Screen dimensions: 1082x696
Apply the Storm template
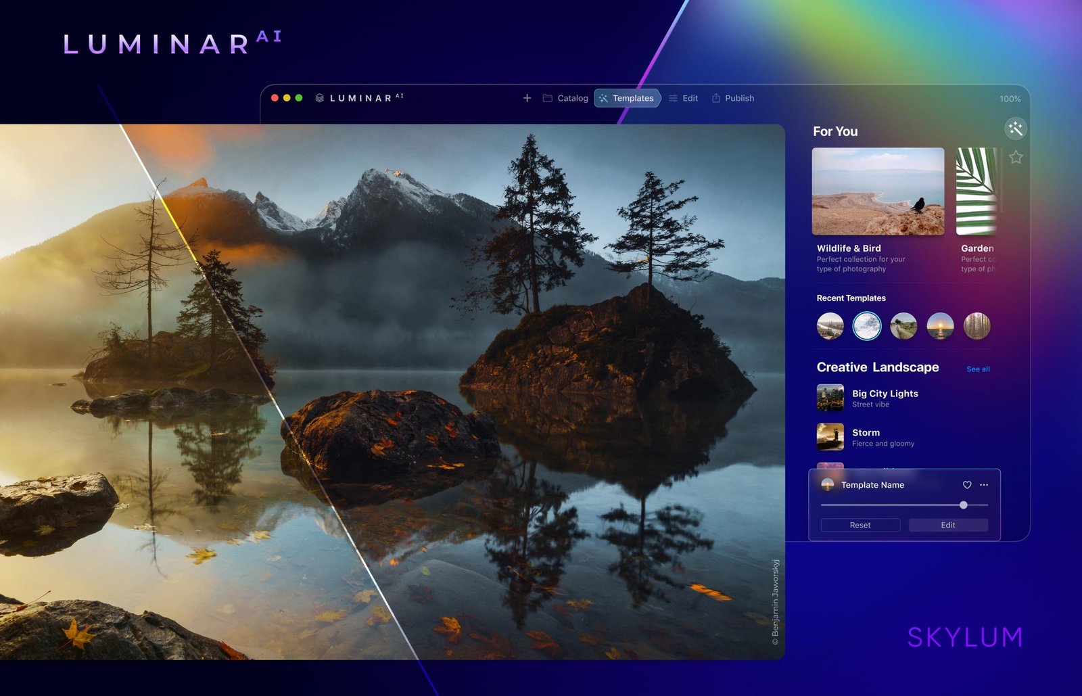[903, 437]
